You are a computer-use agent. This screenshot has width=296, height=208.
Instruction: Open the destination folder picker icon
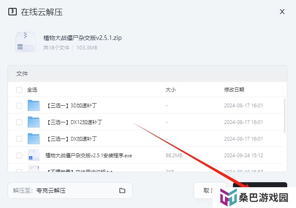(x=122, y=191)
